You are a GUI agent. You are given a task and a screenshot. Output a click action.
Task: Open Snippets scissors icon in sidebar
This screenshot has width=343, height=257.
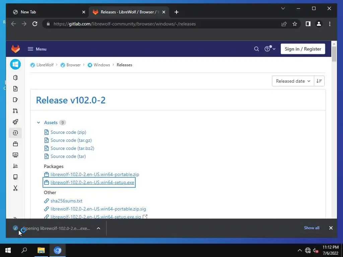(x=15, y=188)
